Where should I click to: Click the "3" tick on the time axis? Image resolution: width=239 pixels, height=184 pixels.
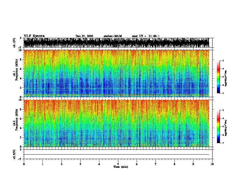(80, 164)
